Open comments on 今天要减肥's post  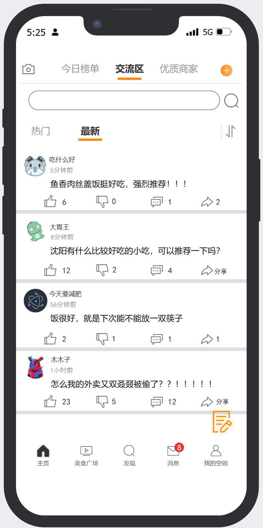point(157,339)
